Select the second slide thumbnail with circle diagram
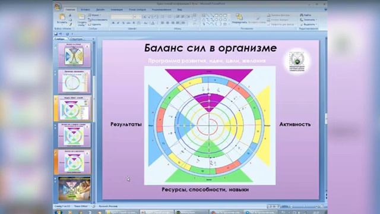 74,81
